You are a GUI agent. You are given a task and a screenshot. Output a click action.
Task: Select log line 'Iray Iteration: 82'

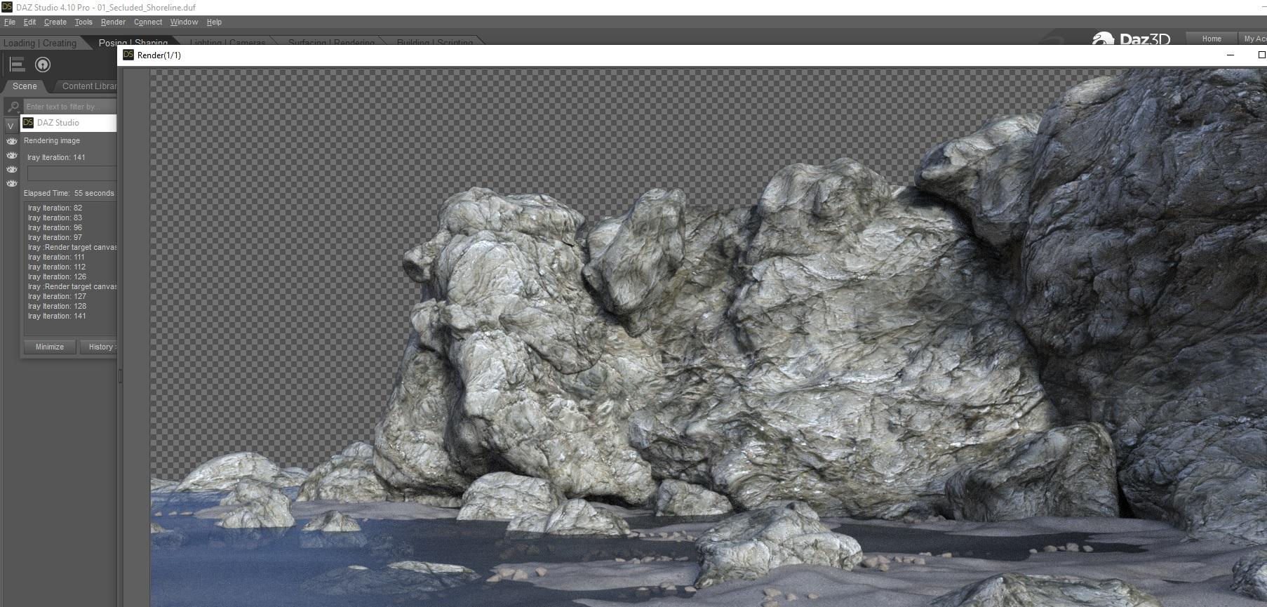tap(55, 208)
